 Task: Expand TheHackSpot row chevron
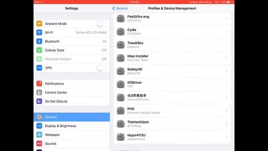pos(227,124)
